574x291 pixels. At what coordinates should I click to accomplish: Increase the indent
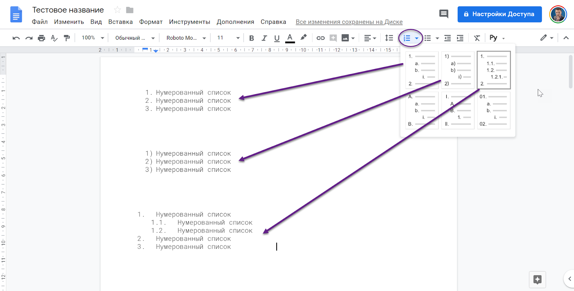click(x=460, y=38)
